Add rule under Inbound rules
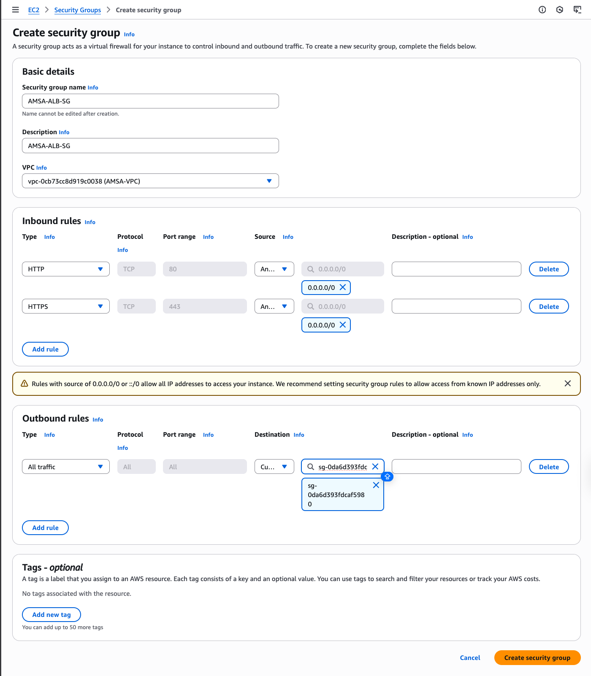591x676 pixels. [x=45, y=349]
